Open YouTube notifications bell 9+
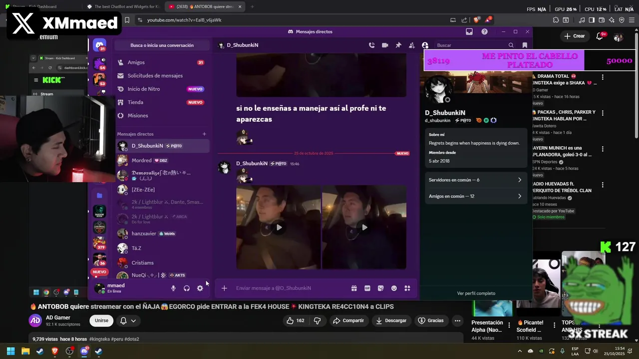Screen dimensions: 639x359 [600, 36]
